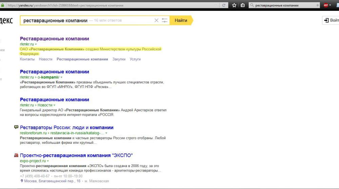Click the expo-project.ru green URL
Image resolution: width=339 pixels, height=189 pixels.
tap(33, 161)
